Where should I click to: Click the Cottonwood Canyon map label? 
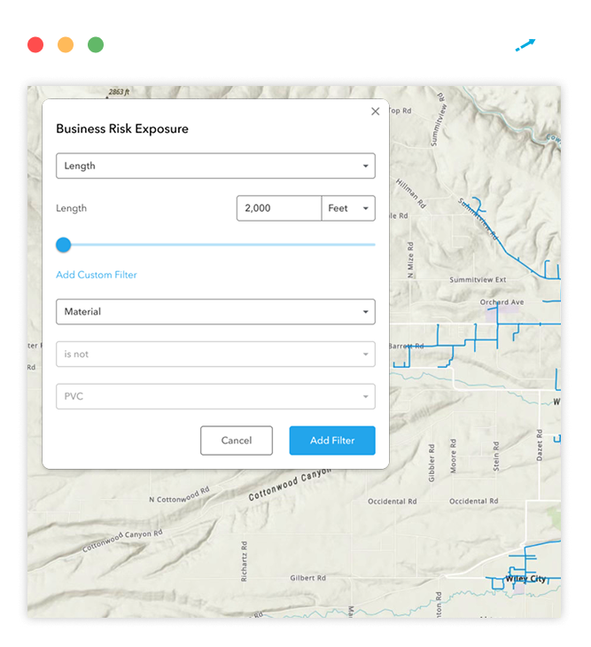pyautogui.click(x=290, y=485)
